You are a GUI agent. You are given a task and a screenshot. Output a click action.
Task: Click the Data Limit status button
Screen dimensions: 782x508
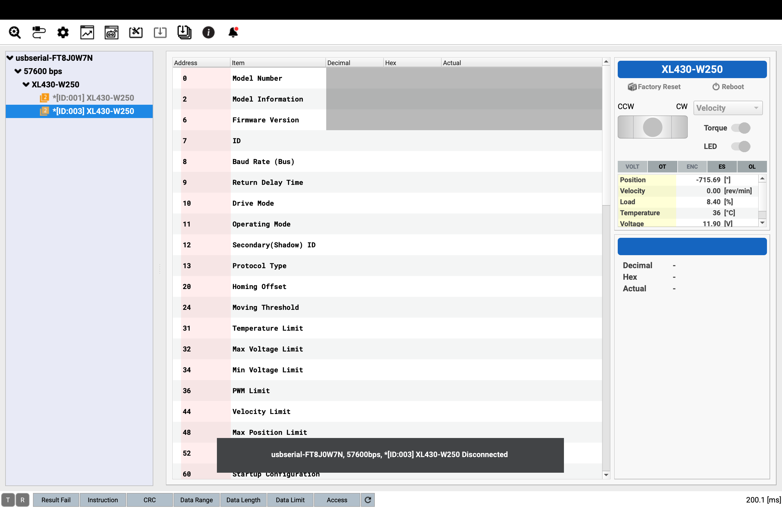click(290, 500)
